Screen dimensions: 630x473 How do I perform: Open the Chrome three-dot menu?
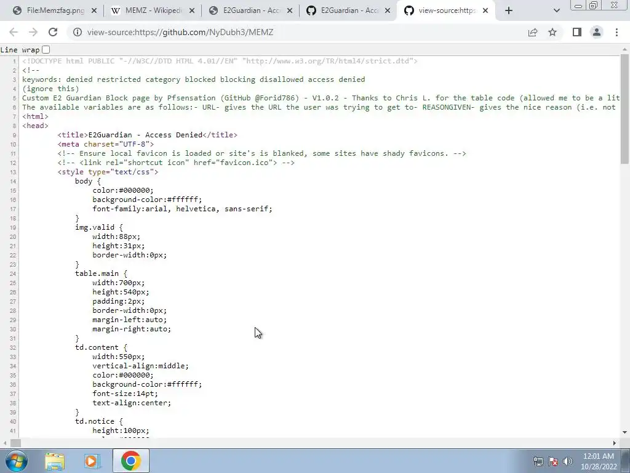[616, 32]
